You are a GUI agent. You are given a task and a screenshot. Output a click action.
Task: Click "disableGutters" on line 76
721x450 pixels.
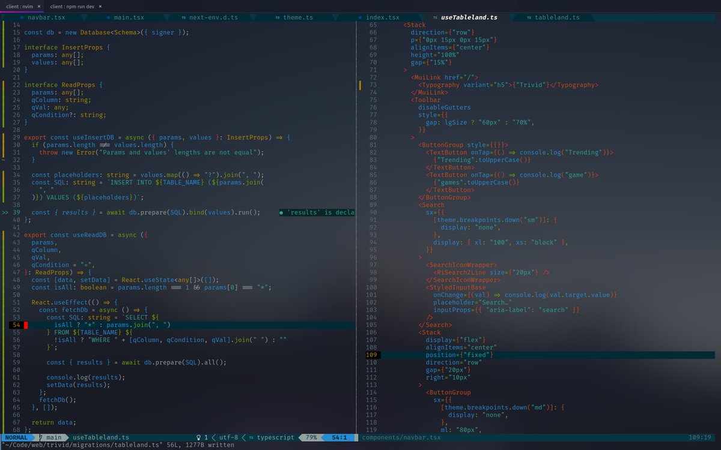444,107
